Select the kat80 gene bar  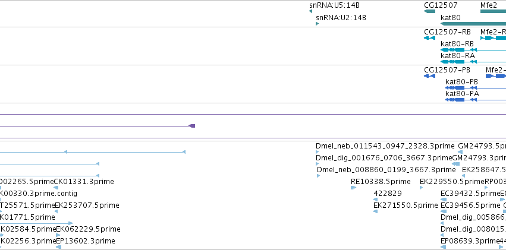pyautogui.click(x=473, y=24)
